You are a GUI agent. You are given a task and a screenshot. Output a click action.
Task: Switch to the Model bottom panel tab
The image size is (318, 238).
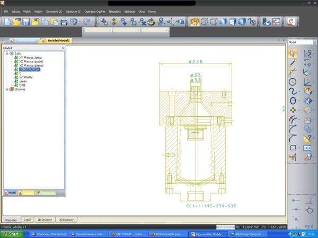10,193
